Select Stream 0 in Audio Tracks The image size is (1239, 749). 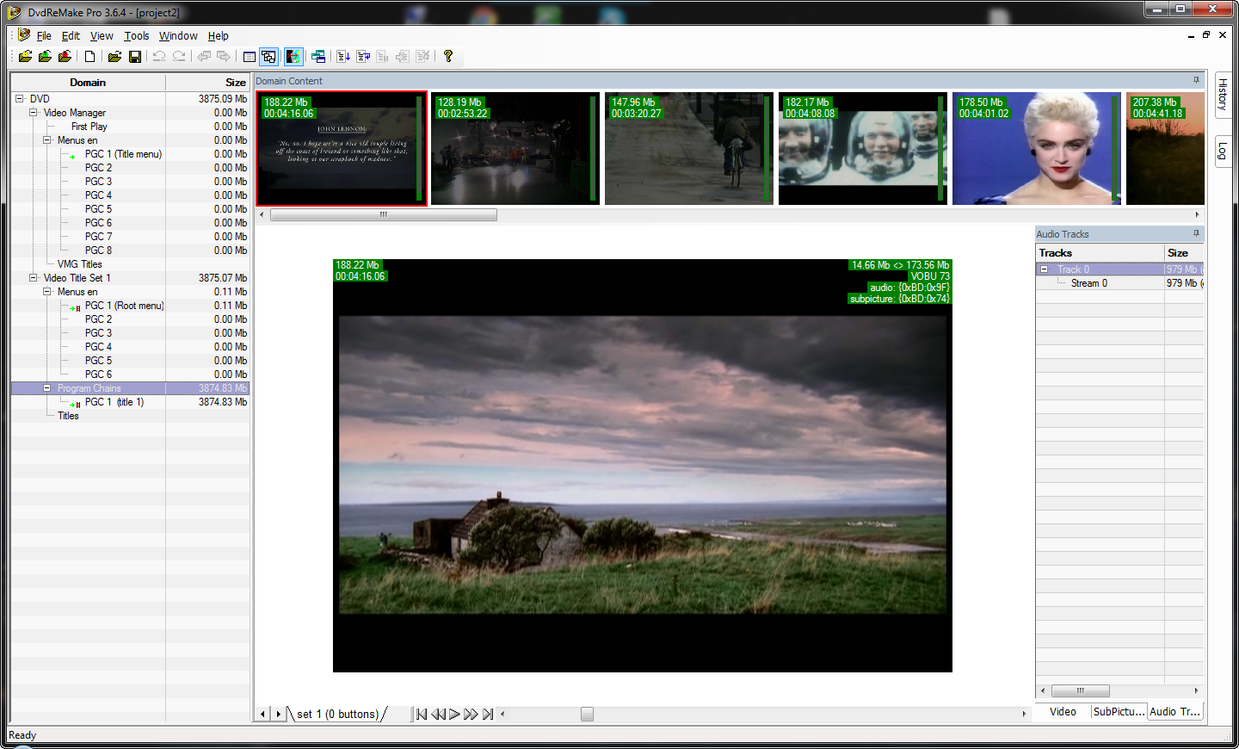(1089, 283)
